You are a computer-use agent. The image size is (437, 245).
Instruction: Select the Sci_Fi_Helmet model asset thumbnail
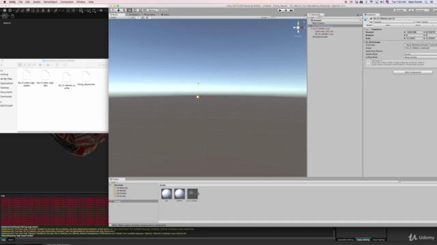click(x=193, y=195)
